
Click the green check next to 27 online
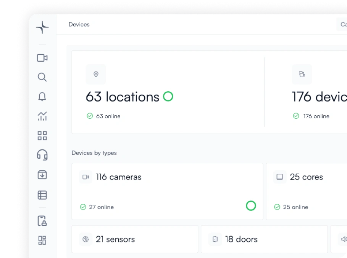(83, 207)
